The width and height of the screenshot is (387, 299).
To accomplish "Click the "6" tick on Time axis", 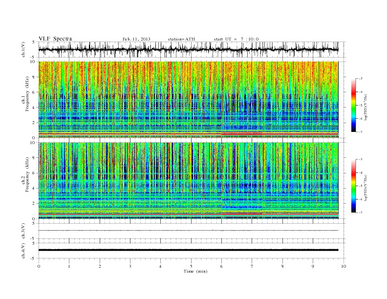I will point(221,266).
